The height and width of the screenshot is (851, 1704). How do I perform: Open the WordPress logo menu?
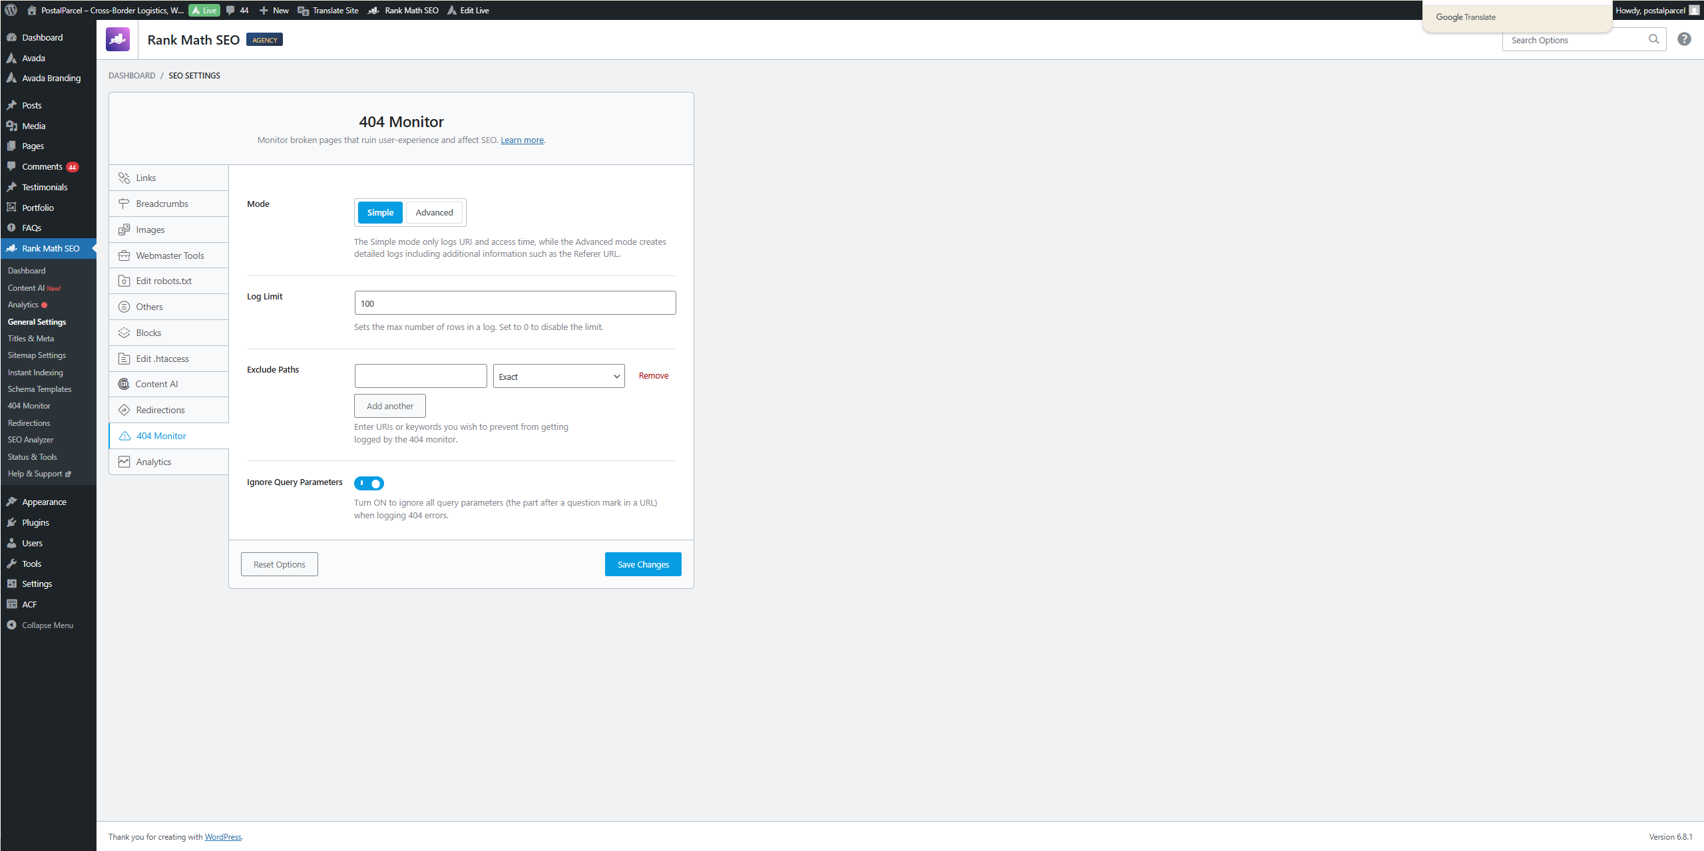click(11, 10)
